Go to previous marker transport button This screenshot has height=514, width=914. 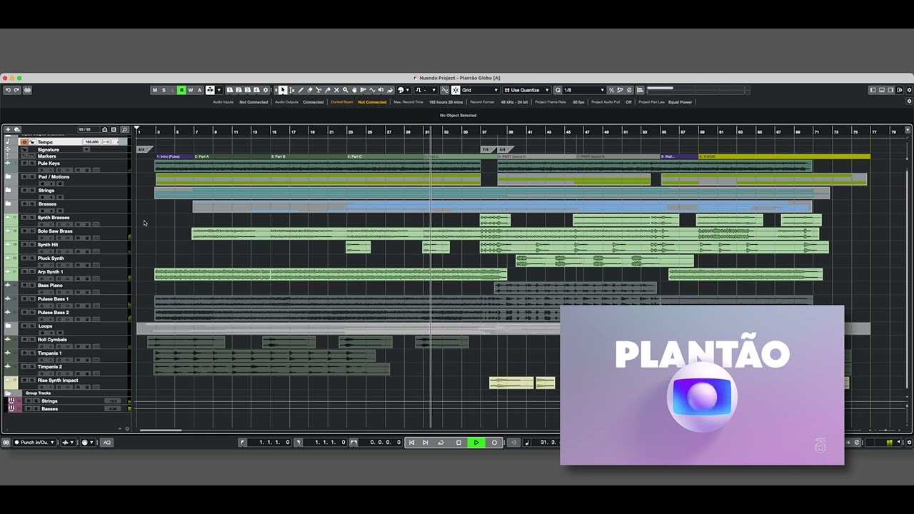point(411,442)
